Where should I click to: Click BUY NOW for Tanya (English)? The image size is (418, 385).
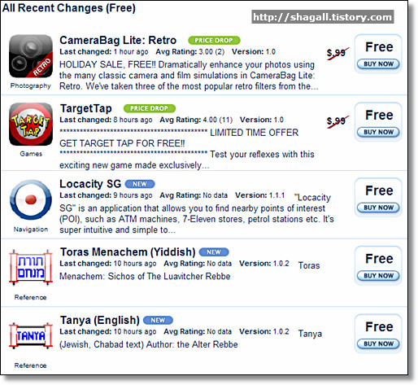pos(378,343)
